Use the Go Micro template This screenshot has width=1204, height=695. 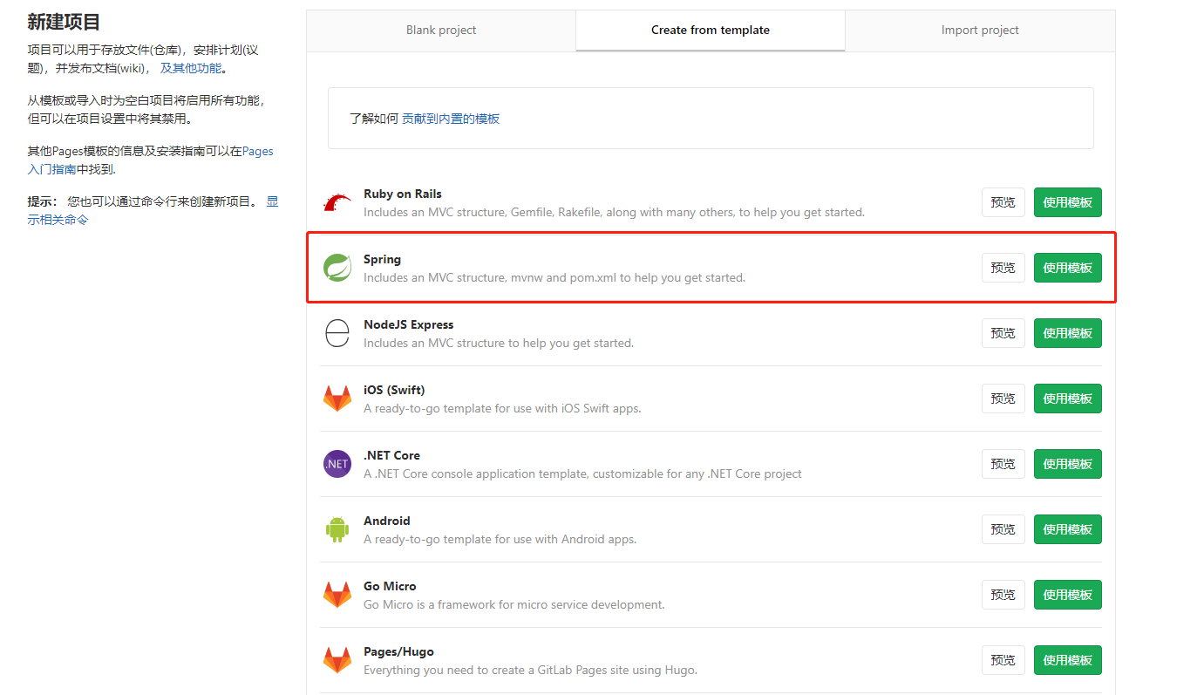pos(1068,595)
